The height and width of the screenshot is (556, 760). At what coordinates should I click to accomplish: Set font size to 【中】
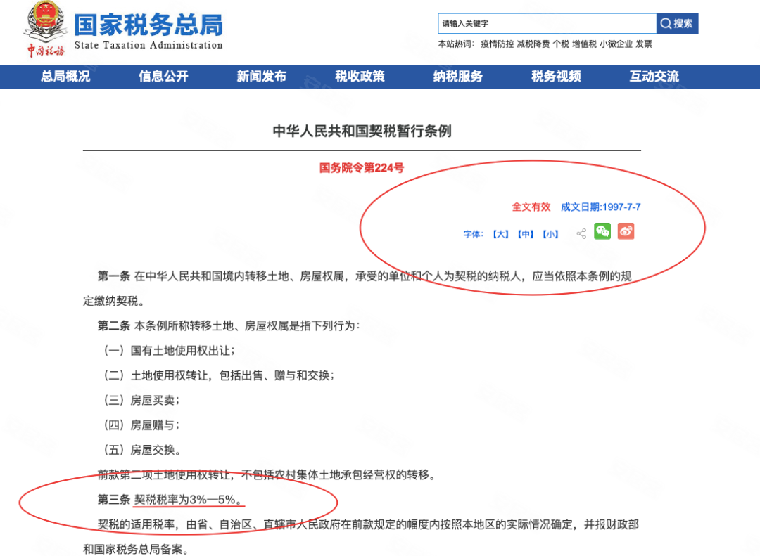click(526, 234)
